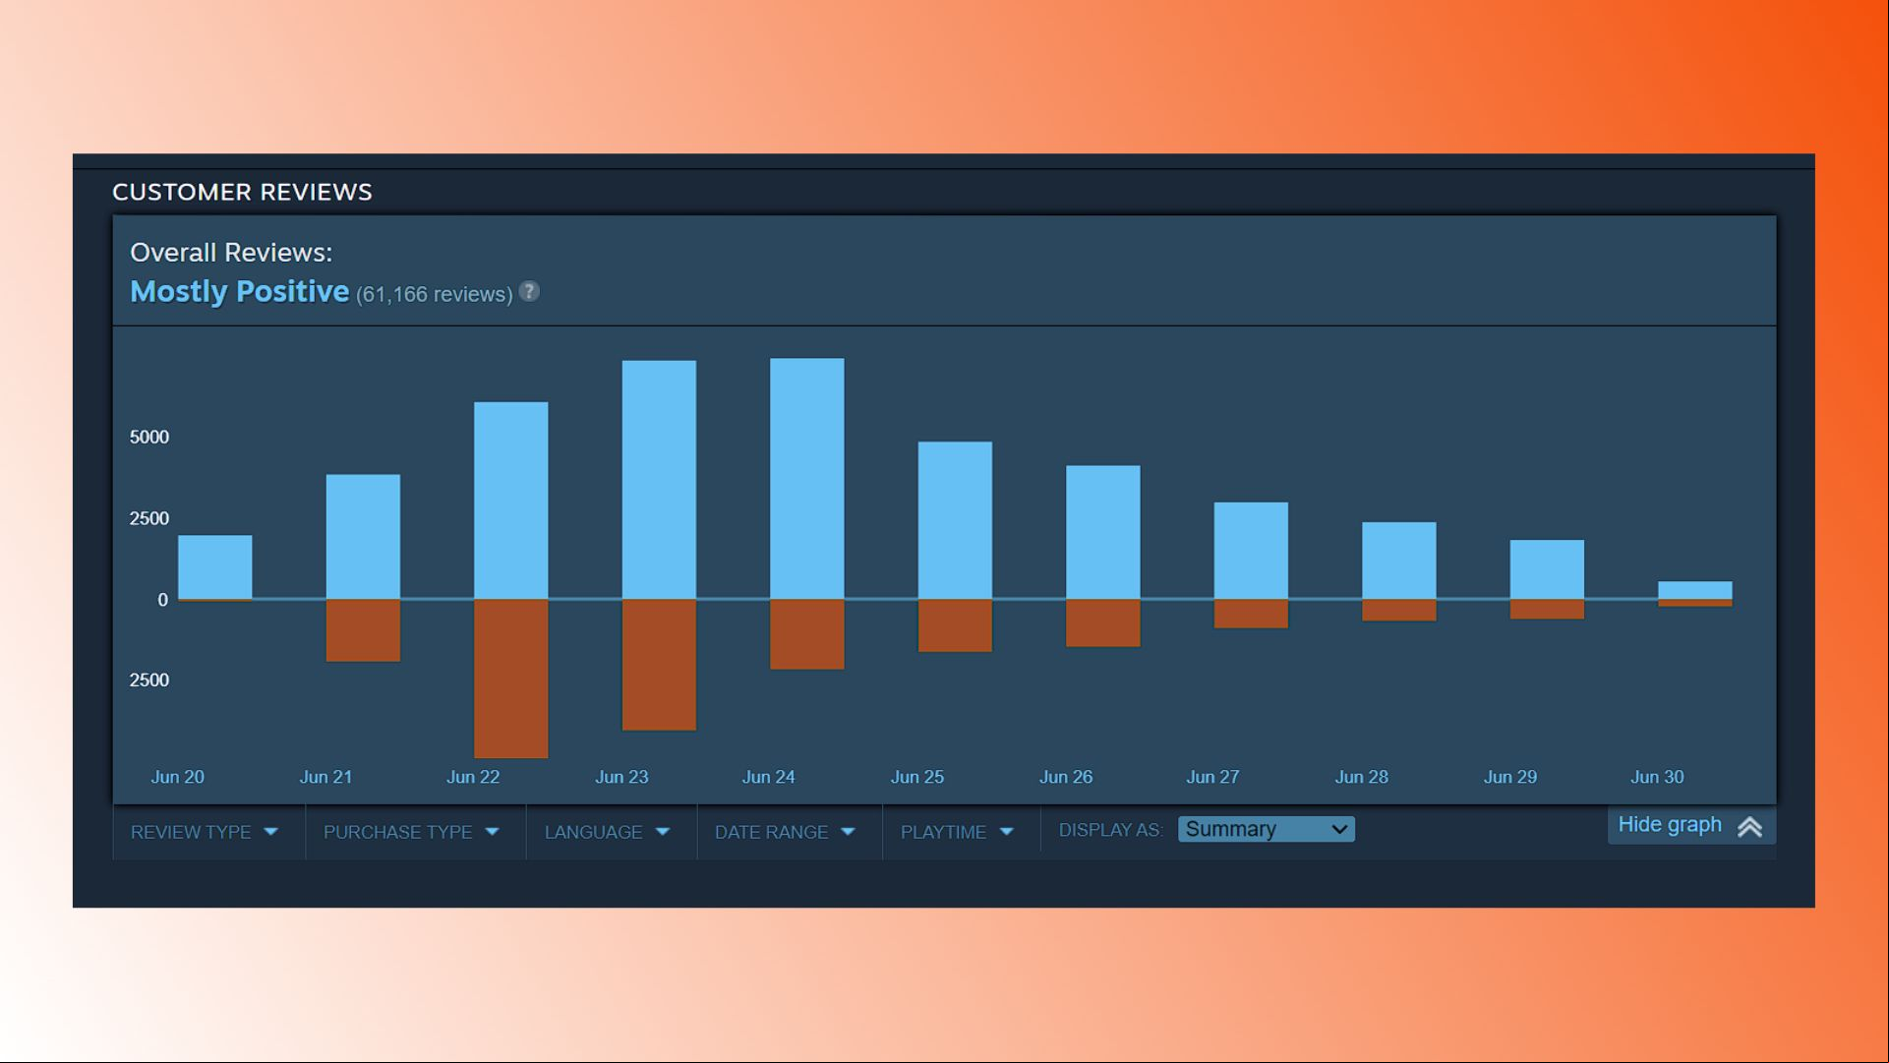
Task: Open the Date Range filter dropdown
Action: (x=786, y=832)
